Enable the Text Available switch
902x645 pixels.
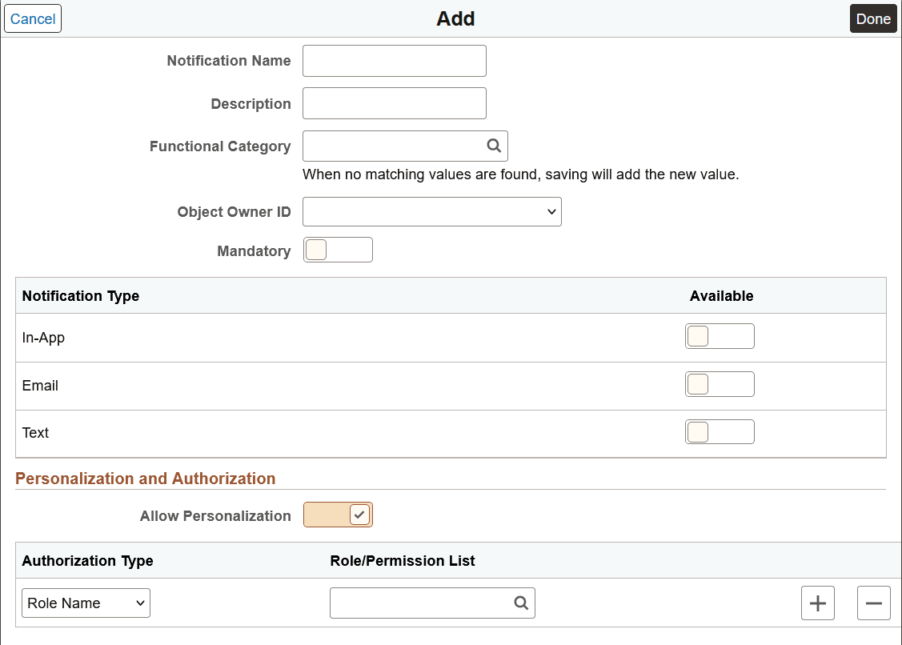click(720, 431)
